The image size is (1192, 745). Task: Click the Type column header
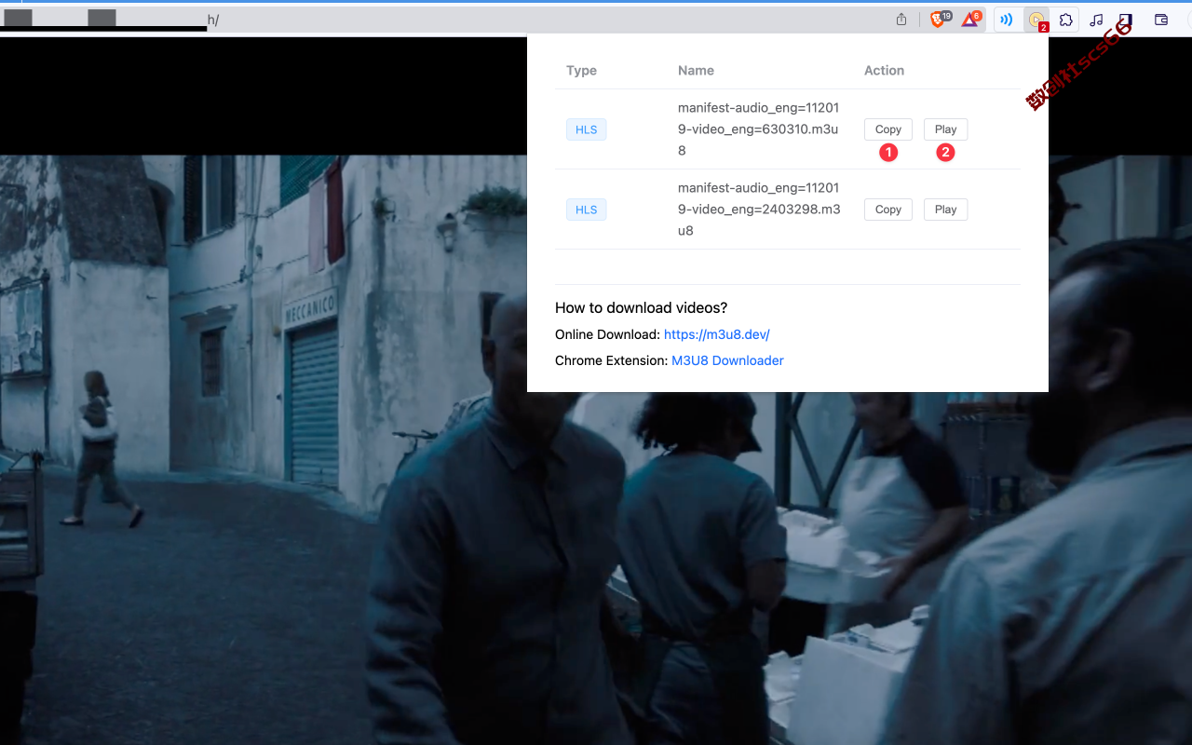[581, 71]
